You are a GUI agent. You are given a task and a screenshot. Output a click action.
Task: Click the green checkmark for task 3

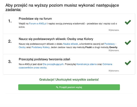tap(128, 63)
